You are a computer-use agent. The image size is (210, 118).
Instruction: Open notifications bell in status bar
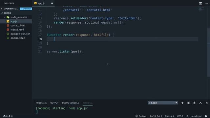(x=206, y=116)
